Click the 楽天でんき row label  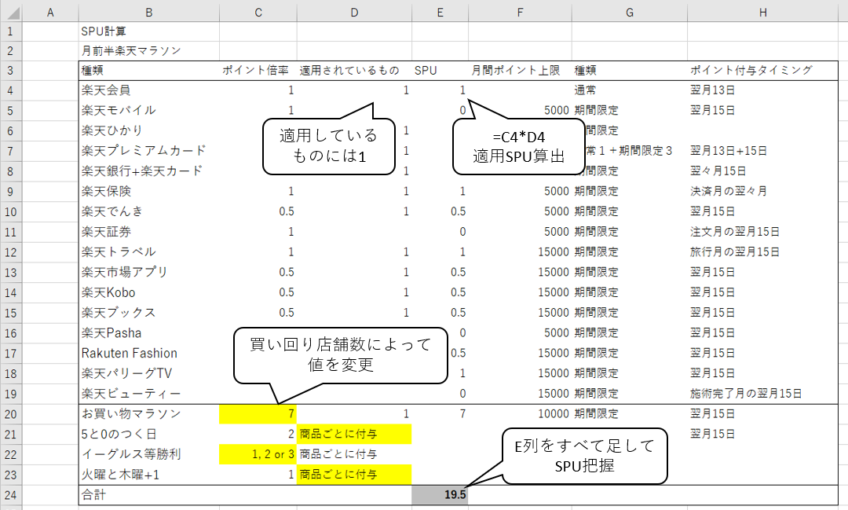pos(148,211)
